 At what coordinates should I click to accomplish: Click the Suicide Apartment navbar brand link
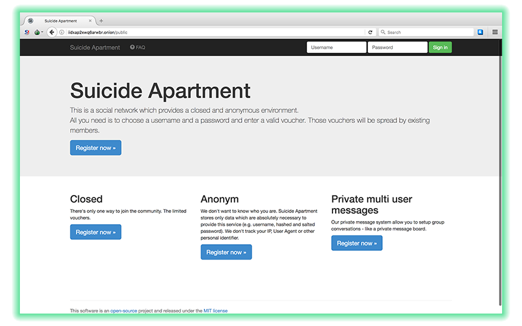[95, 47]
